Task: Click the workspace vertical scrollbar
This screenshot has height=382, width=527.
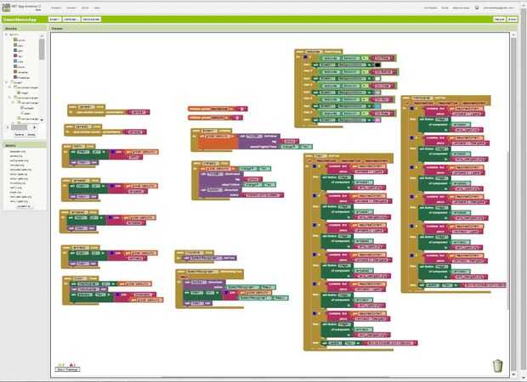Action: (x=513, y=205)
